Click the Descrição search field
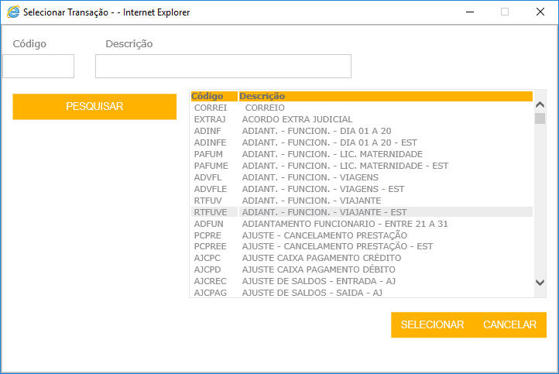Screen dimensions: 559x374 (x=223, y=67)
